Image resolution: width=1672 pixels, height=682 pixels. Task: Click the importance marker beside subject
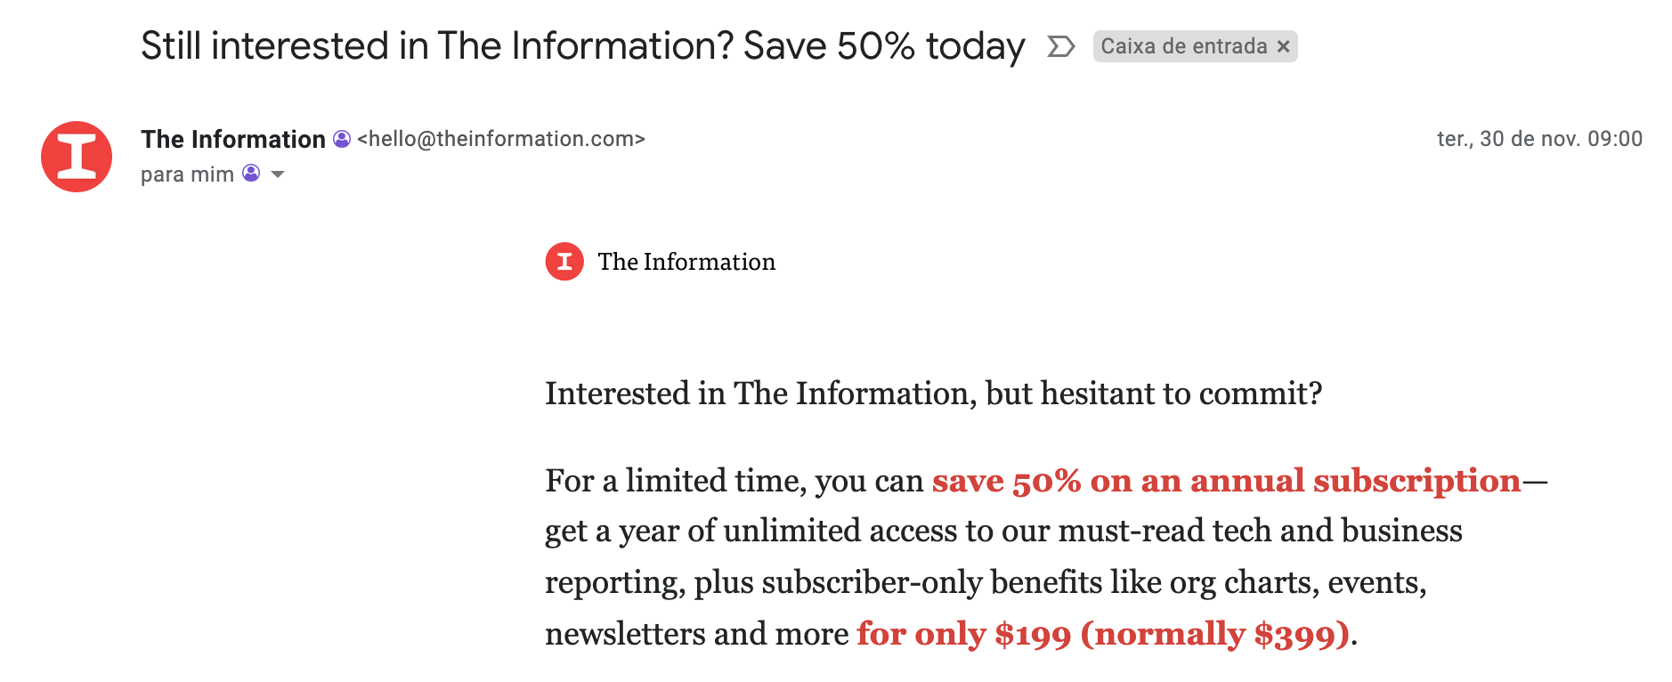[x=1060, y=46]
